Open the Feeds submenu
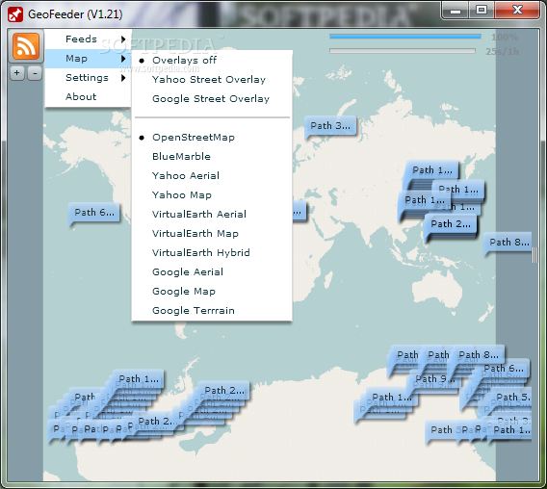 click(x=89, y=39)
